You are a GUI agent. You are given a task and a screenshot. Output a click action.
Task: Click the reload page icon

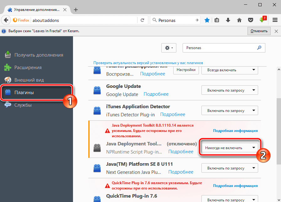point(143,20)
